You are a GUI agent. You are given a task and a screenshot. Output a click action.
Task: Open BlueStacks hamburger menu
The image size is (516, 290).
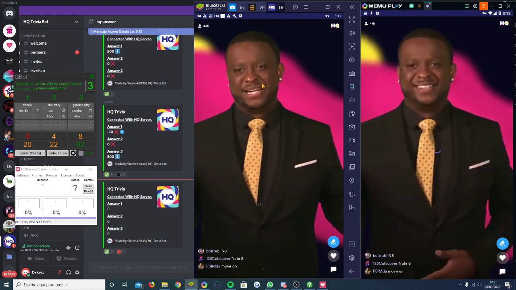(x=306, y=7)
